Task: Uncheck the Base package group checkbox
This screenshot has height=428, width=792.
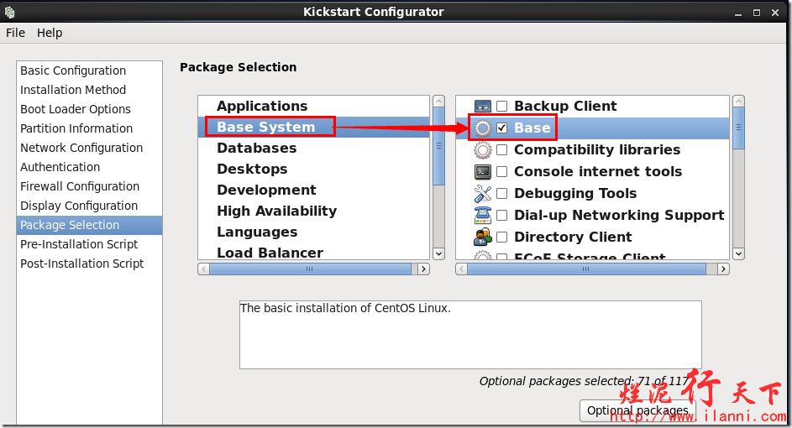Action: tap(502, 128)
